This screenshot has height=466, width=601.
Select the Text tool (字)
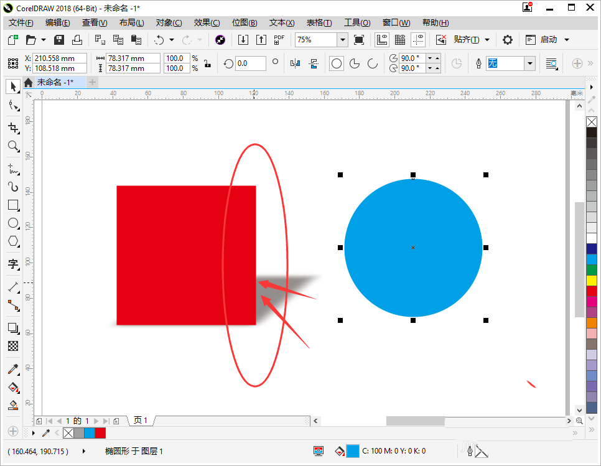click(13, 264)
